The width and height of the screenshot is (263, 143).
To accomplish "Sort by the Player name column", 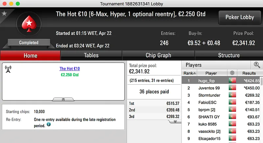I will click(x=211, y=73).
